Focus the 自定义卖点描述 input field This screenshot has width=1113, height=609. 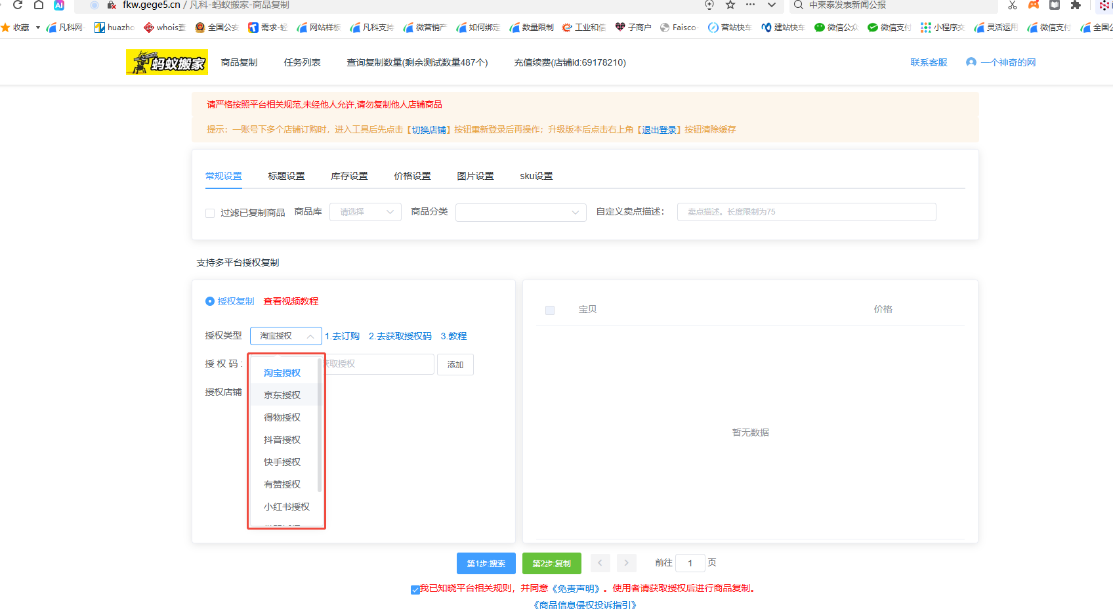(x=806, y=212)
